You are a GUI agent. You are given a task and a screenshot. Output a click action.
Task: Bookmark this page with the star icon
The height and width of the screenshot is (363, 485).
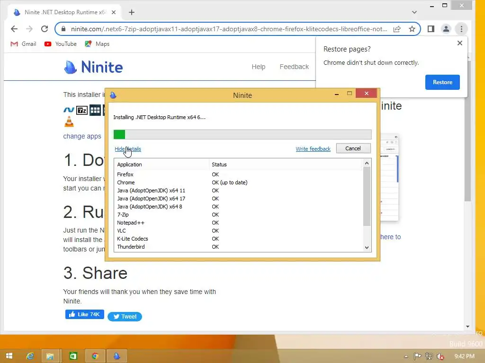412,29
